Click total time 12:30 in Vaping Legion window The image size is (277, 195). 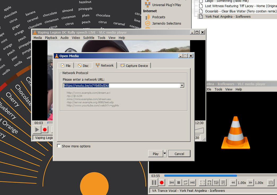click(x=199, y=123)
